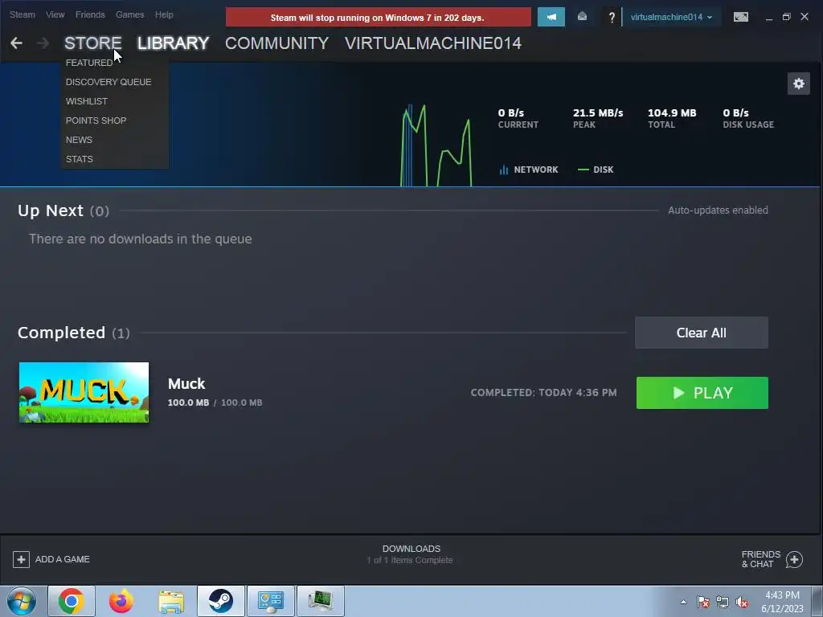
Task: Click Clear All completed downloads
Action: click(x=701, y=333)
